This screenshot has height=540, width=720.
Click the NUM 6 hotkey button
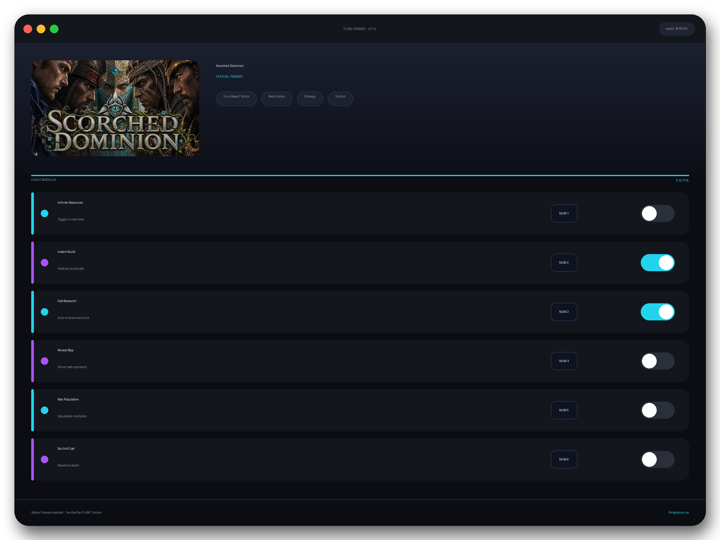coord(564,459)
